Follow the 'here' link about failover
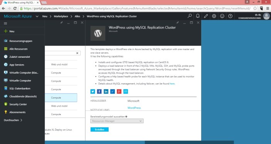The height and width of the screenshot is (144, 271). 172,84
